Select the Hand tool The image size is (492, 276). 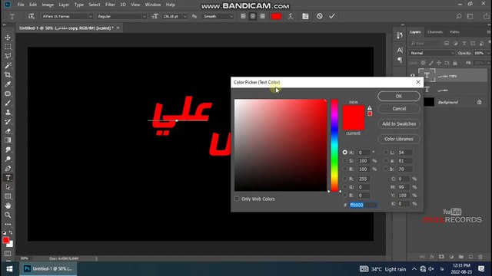[8, 205]
